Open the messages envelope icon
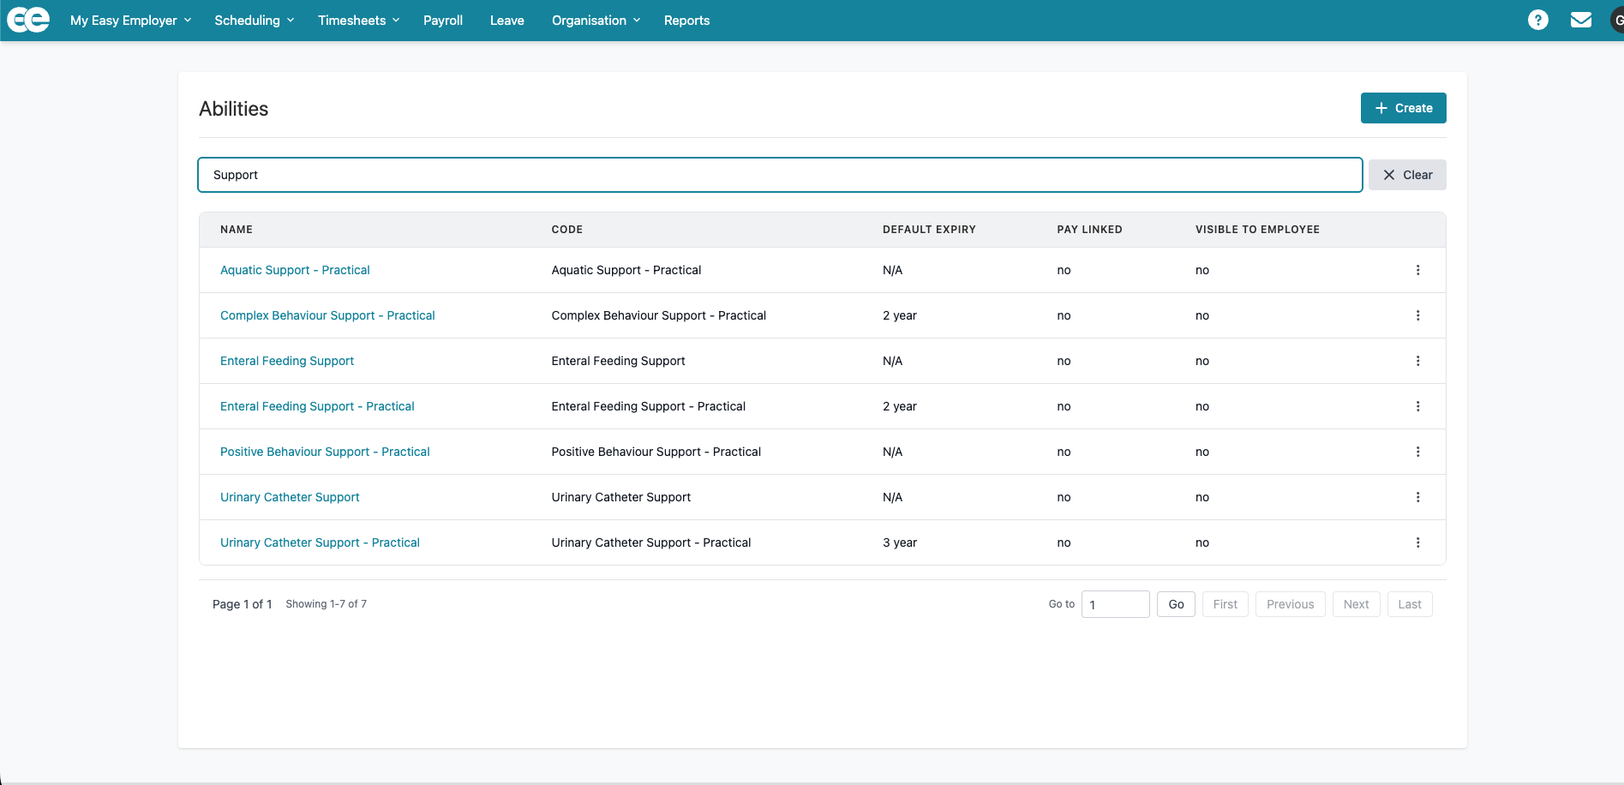1624x785 pixels. (1581, 20)
